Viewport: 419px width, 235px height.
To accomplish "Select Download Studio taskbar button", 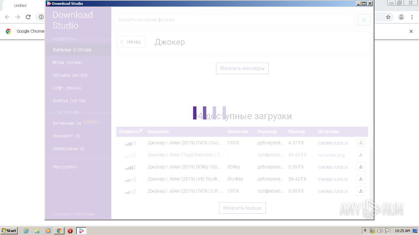I will click(x=82, y=231).
